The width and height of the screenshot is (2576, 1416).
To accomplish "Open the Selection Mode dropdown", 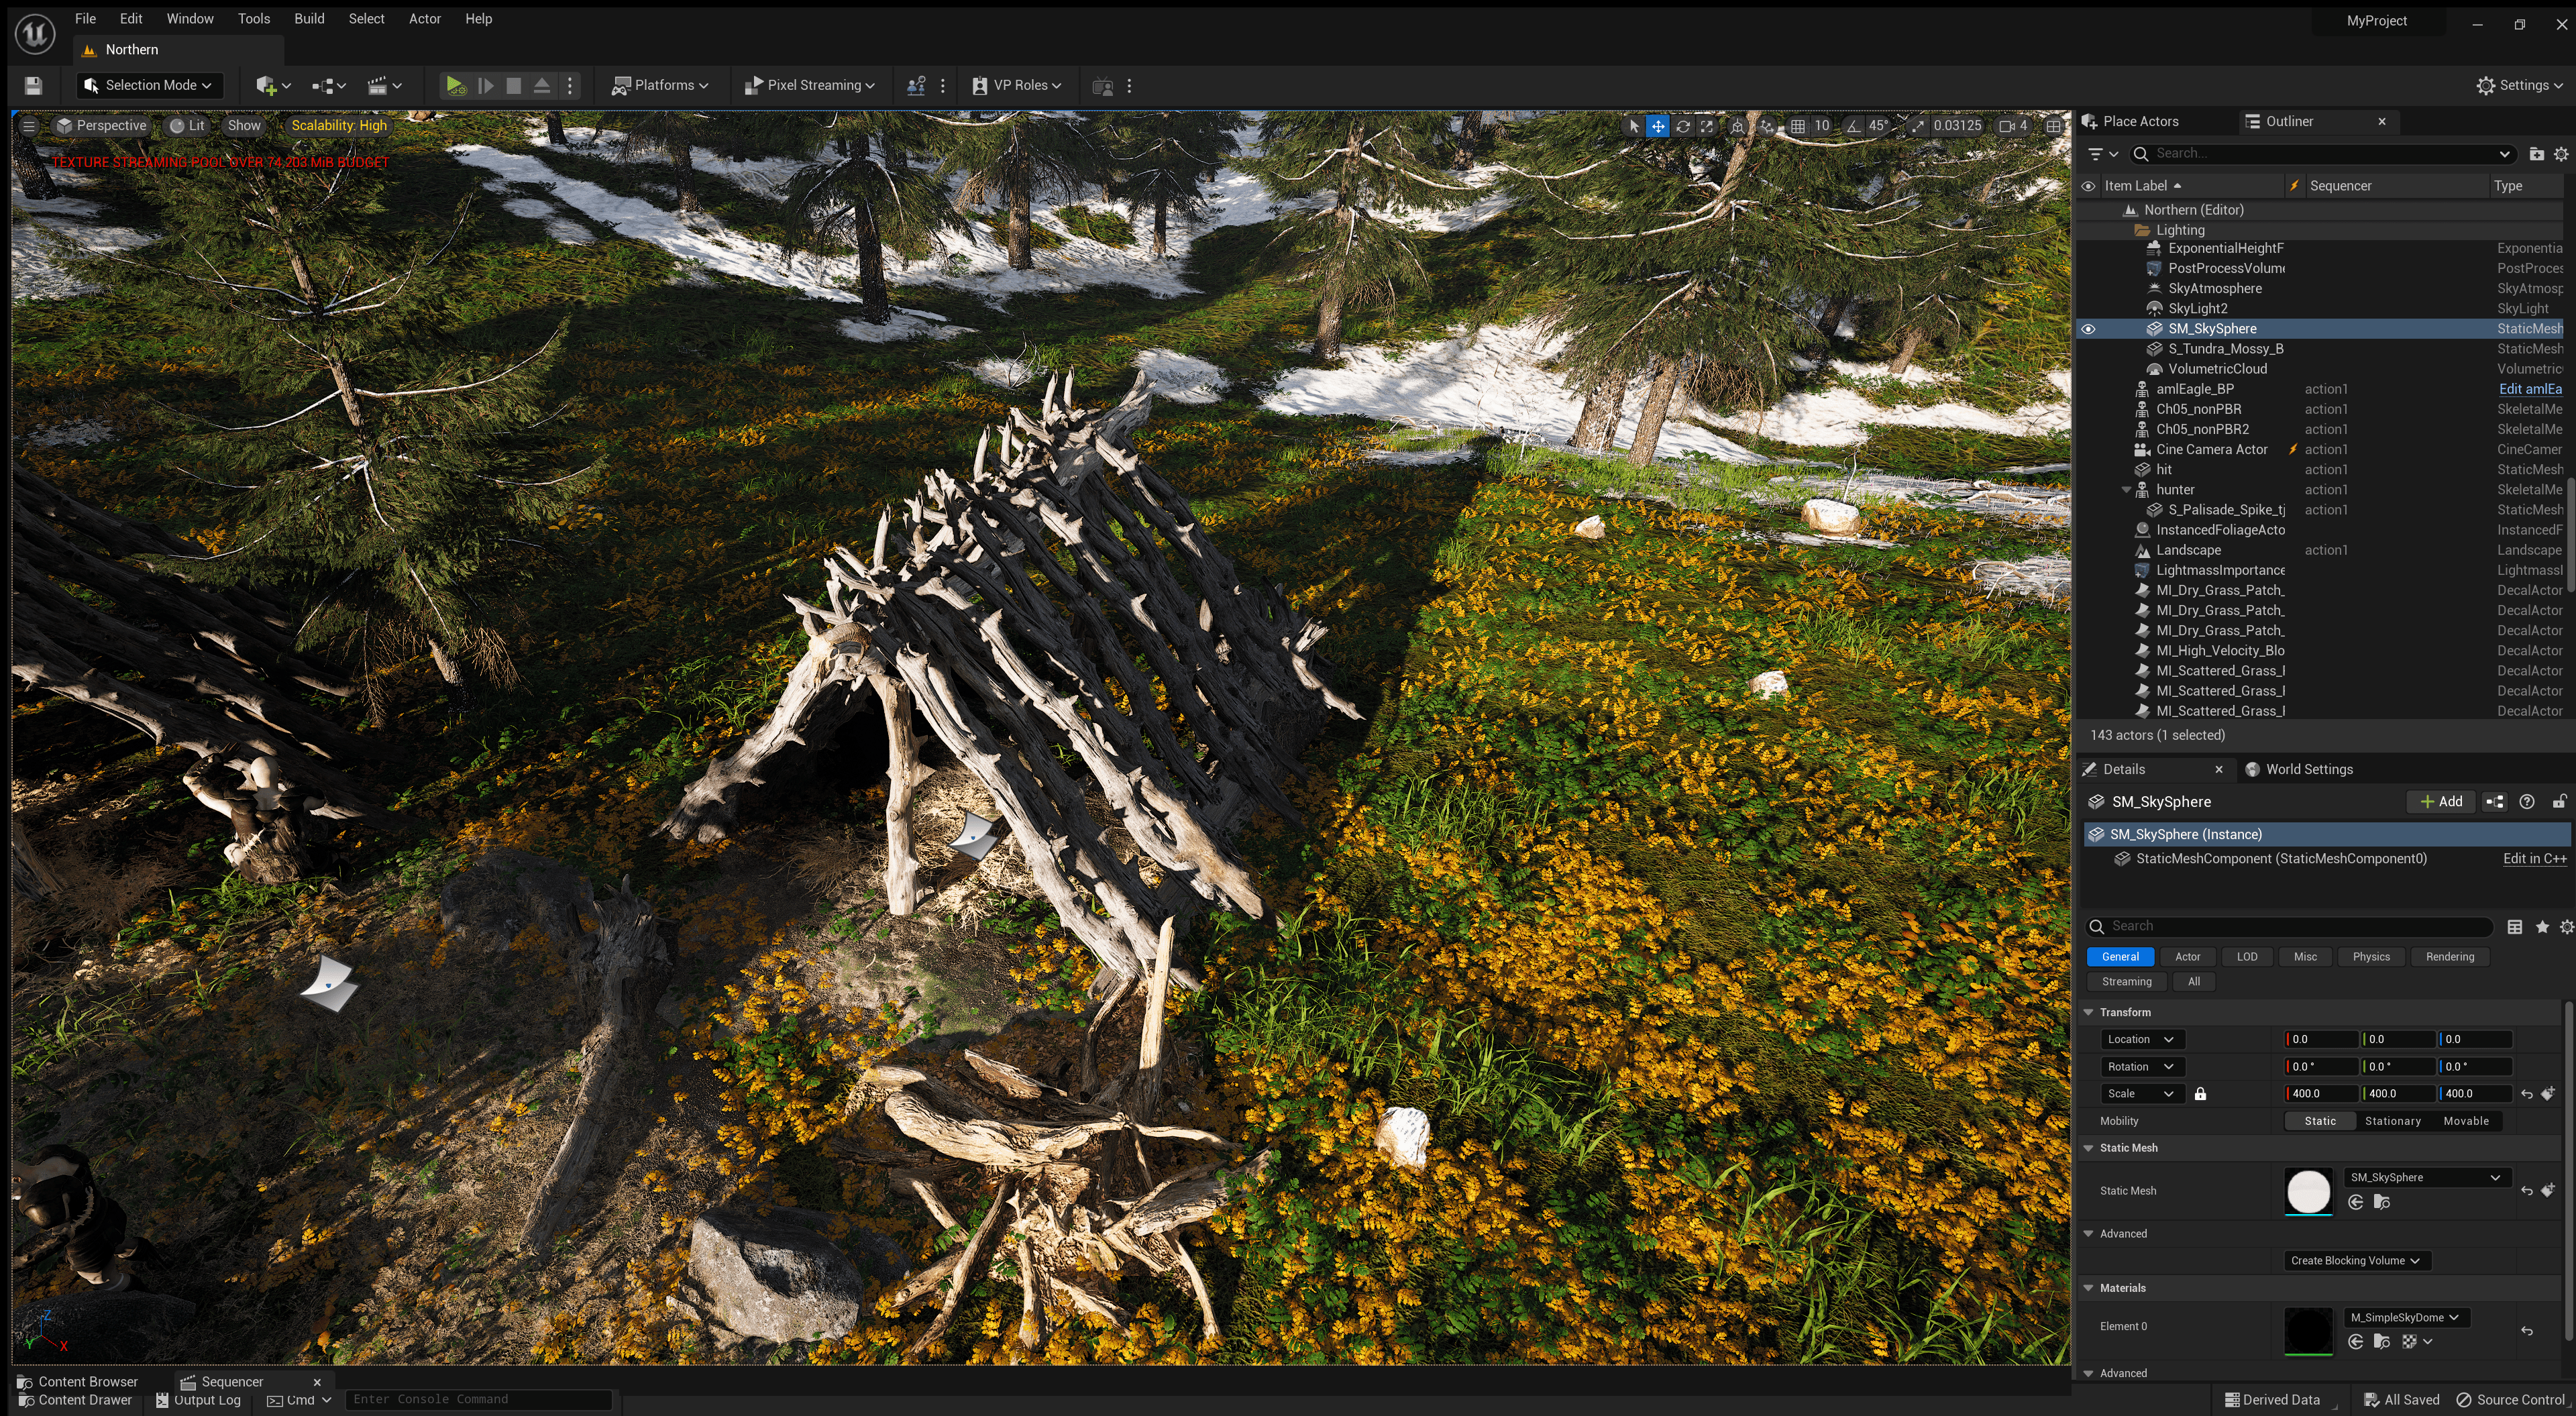I will pos(149,86).
